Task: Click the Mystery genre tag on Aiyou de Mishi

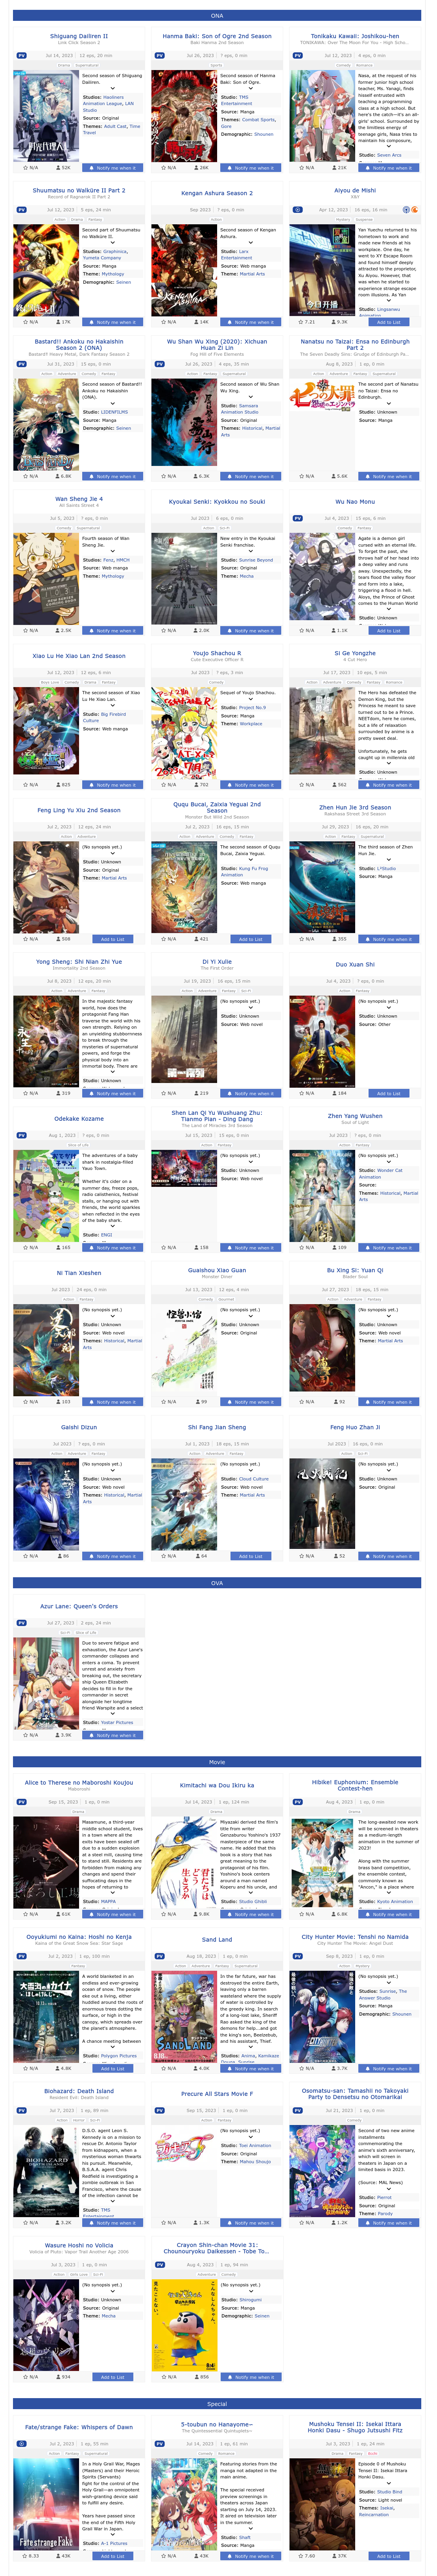Action: [x=343, y=220]
